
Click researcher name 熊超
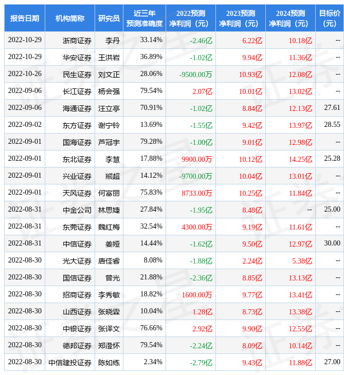(113, 176)
